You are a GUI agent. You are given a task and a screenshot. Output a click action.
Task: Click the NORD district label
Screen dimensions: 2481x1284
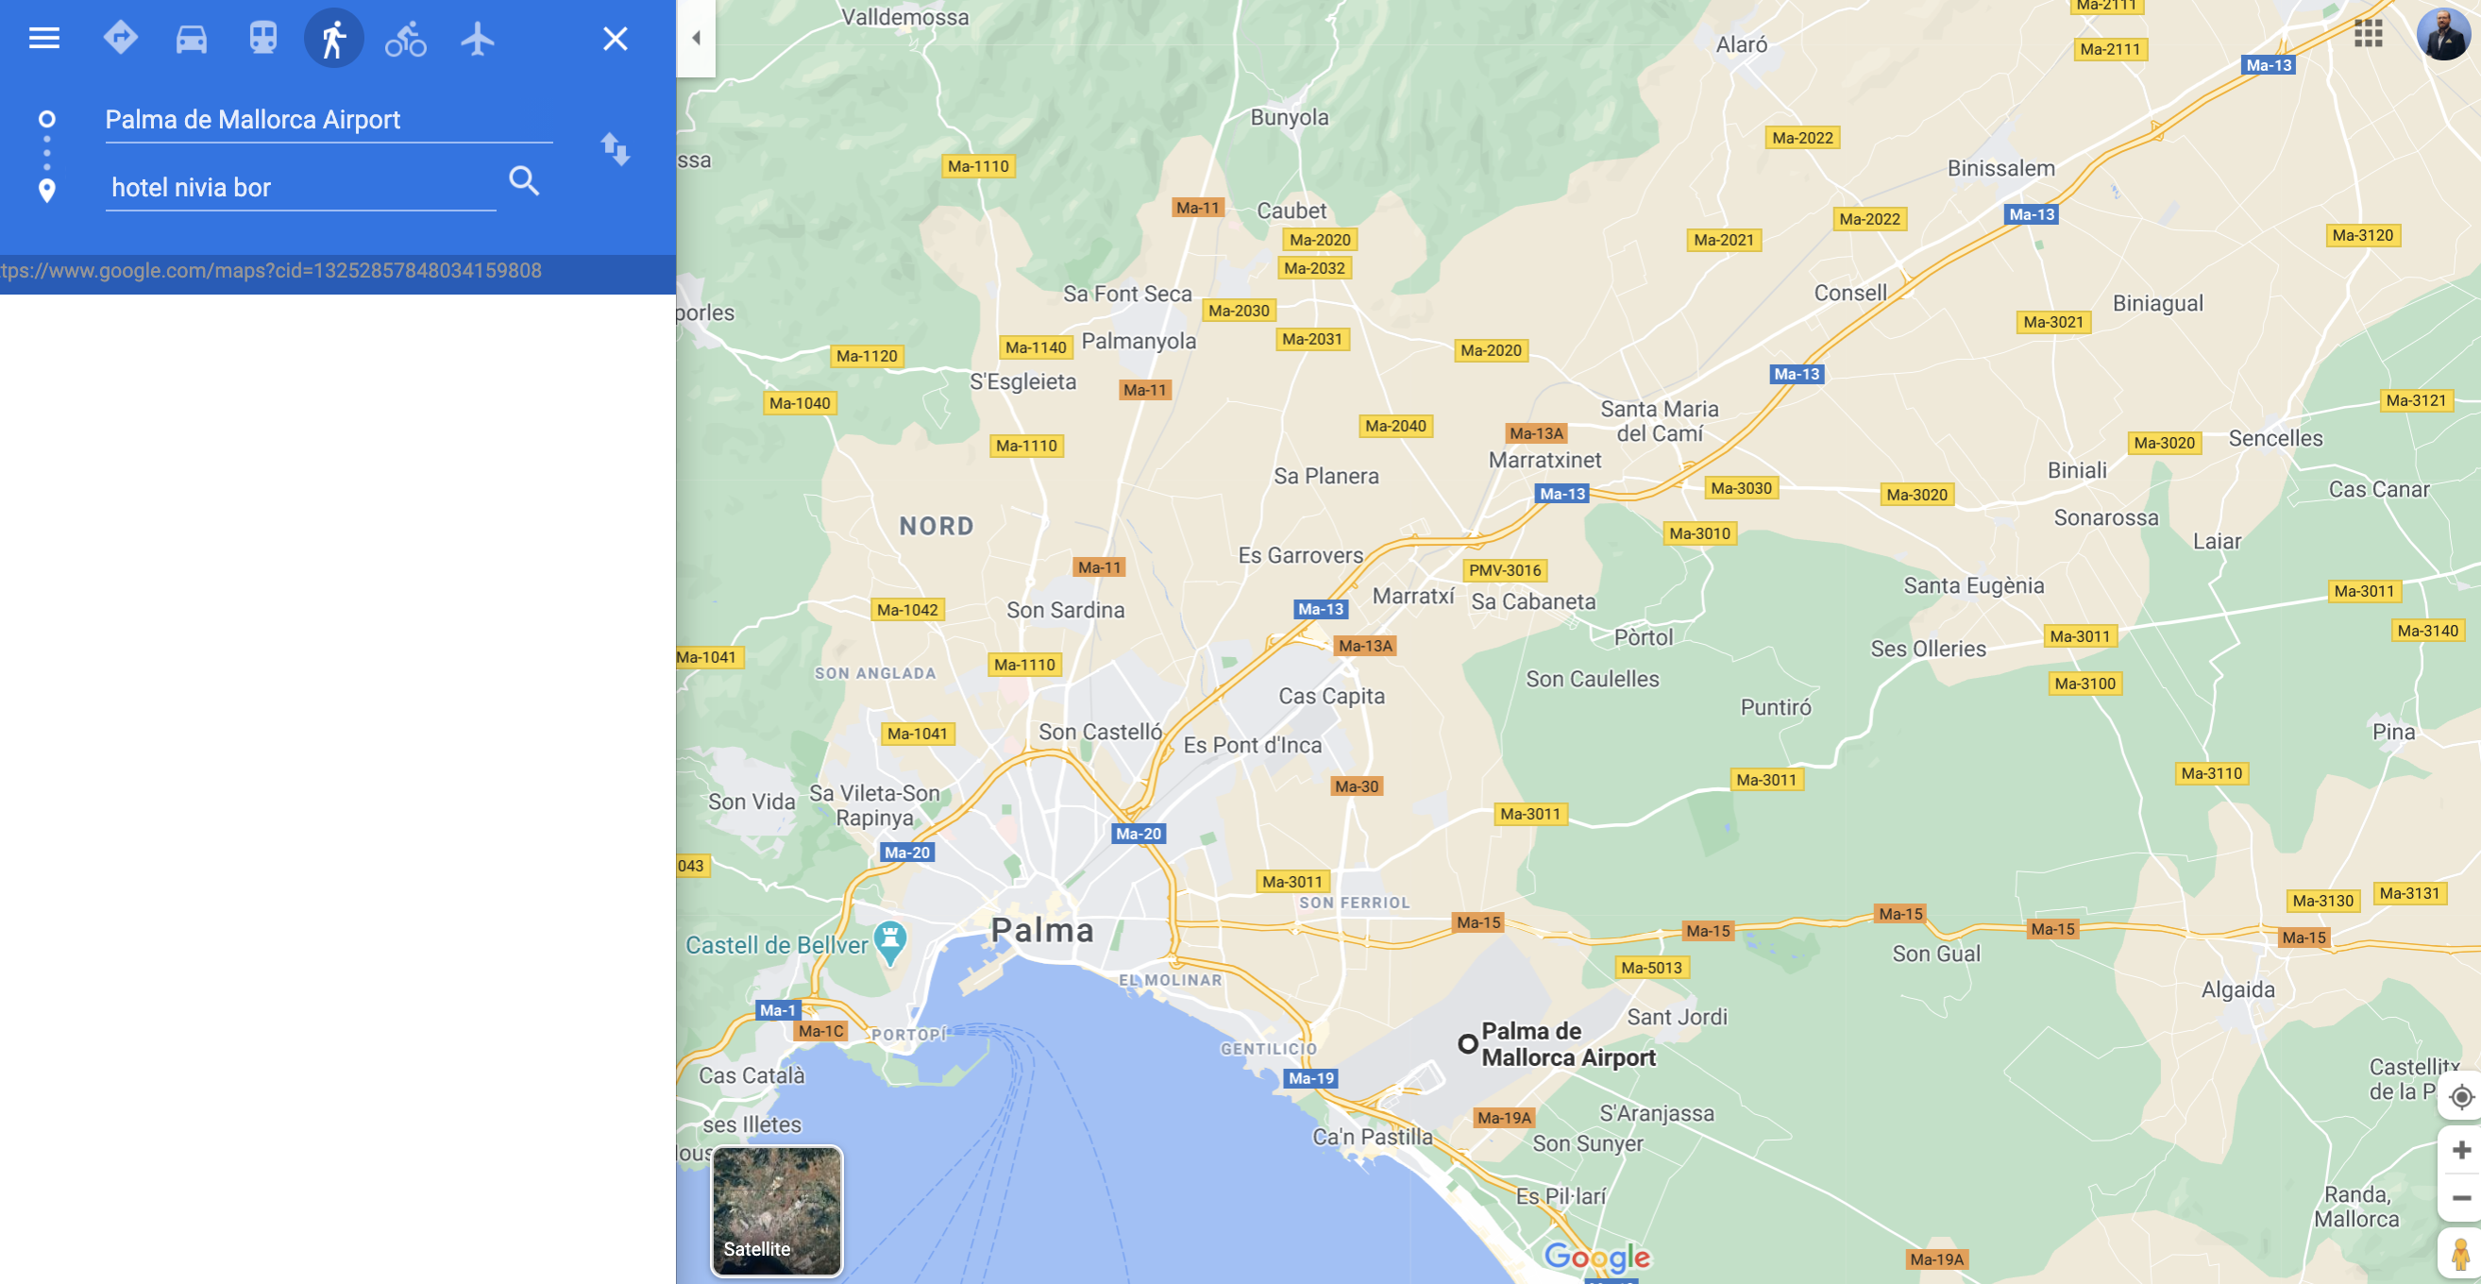pyautogui.click(x=937, y=526)
